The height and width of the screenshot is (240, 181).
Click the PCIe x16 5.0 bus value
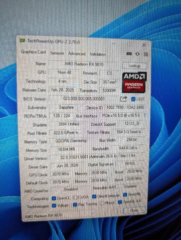121,115
